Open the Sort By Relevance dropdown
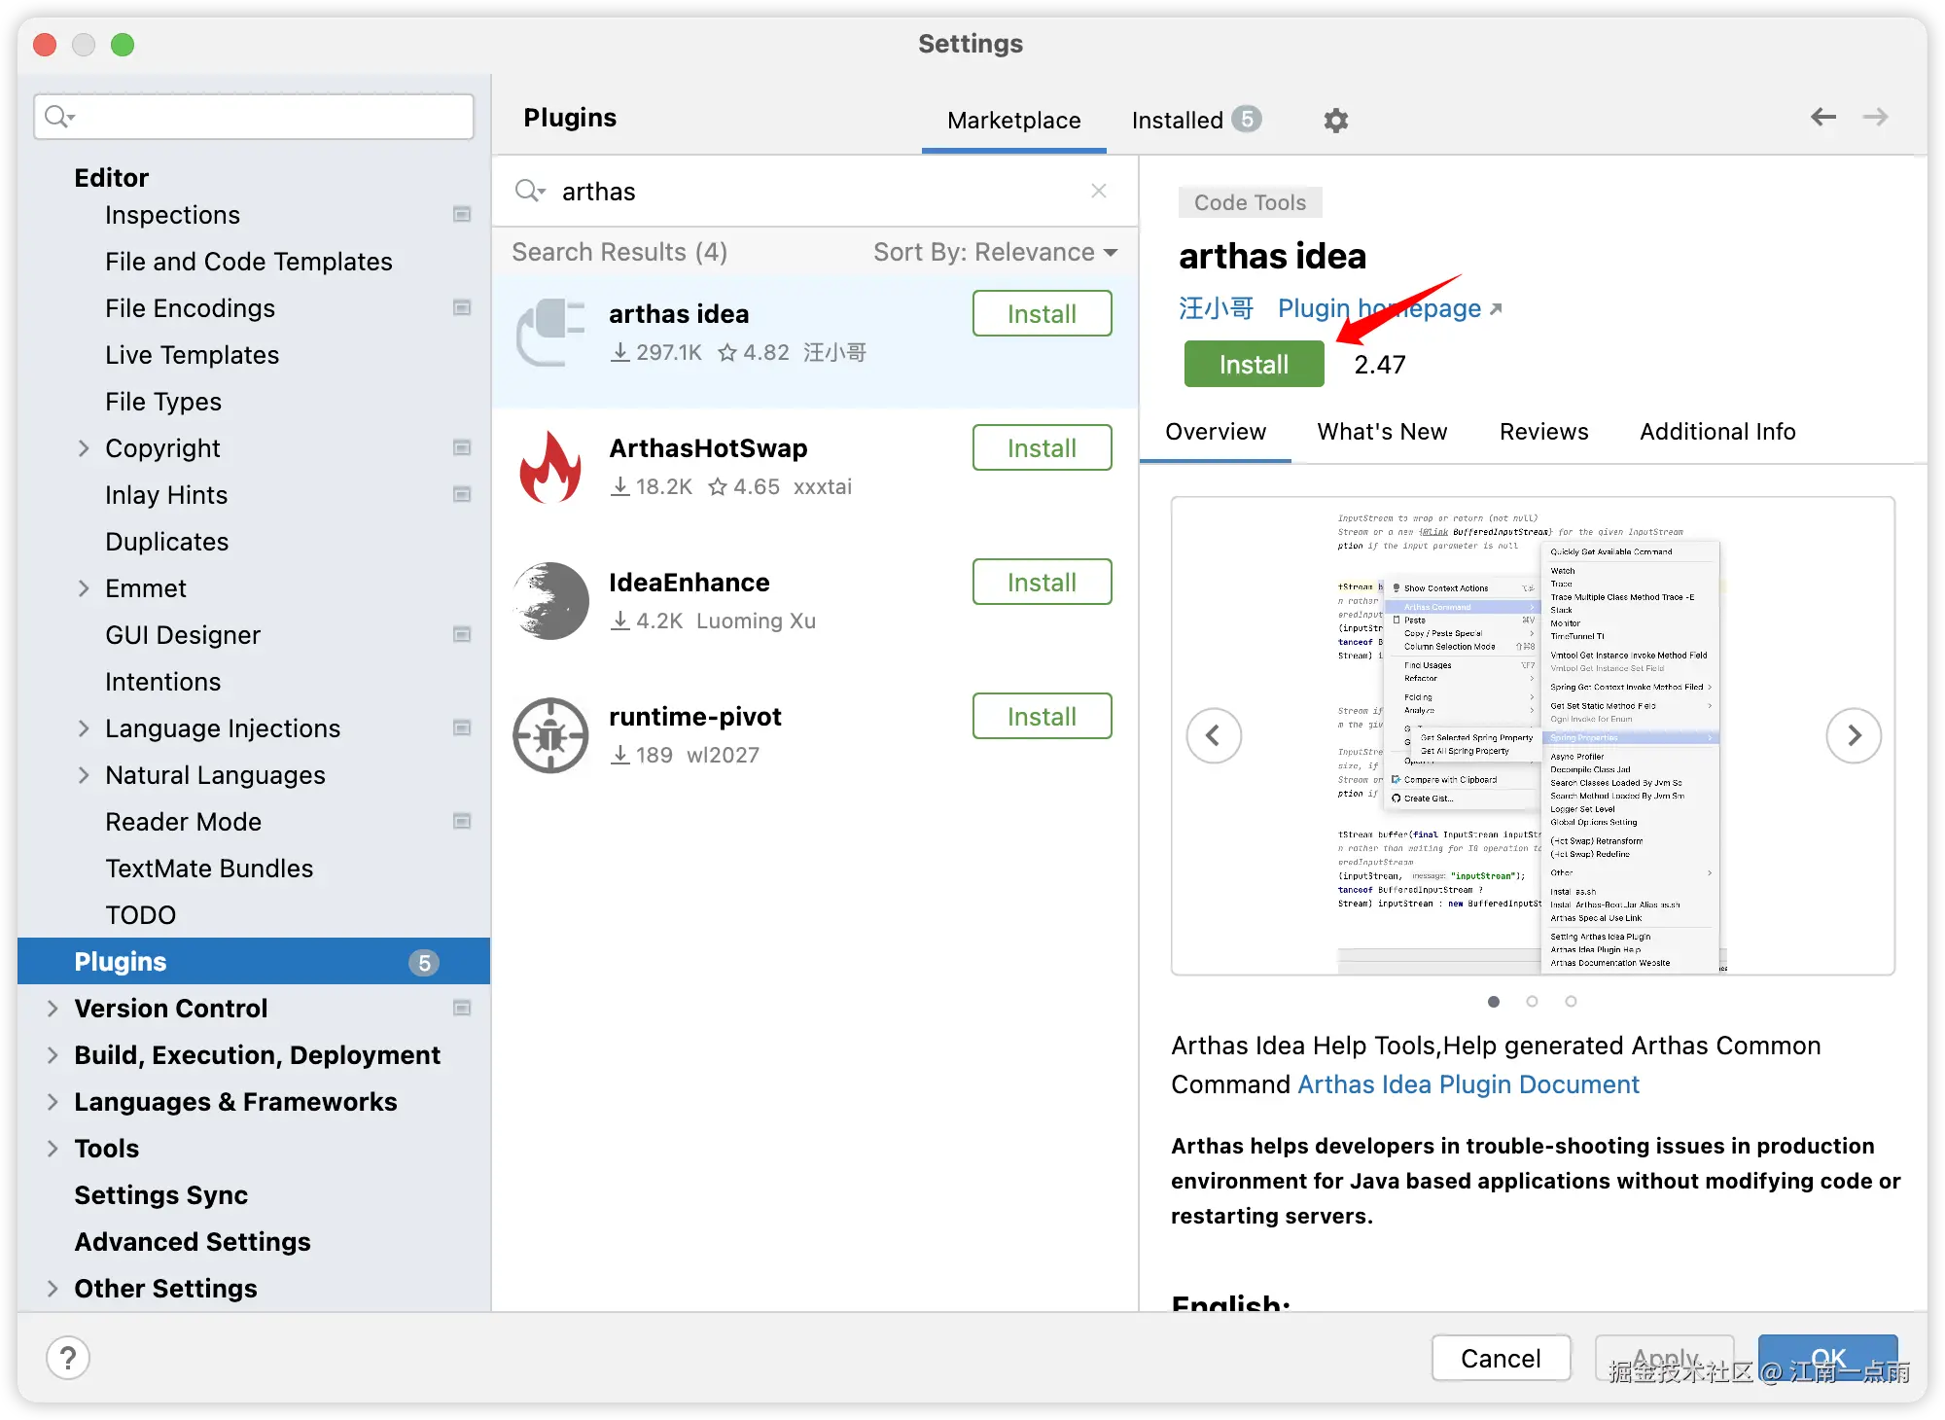The height and width of the screenshot is (1420, 1945). [x=994, y=253]
